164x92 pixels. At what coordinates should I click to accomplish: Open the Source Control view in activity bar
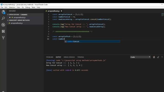(3, 38)
